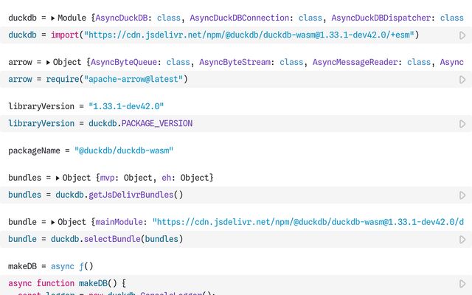Screen dimensions: 472x295
Task: Run the libraryVersion cell
Action: [462, 123]
